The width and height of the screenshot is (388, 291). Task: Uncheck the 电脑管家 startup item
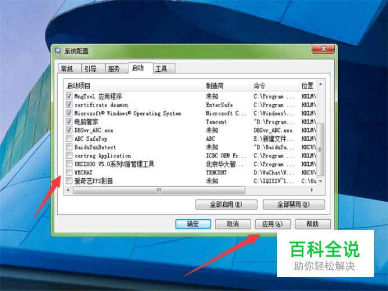tap(69, 122)
